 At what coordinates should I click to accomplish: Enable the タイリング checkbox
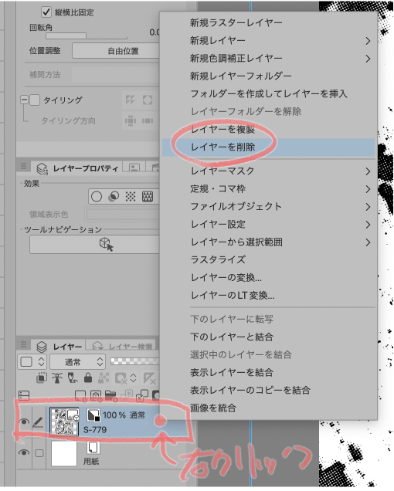[x=35, y=100]
